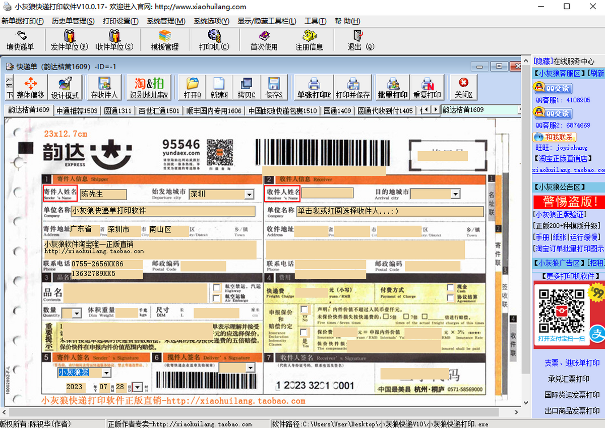Screen dimensions: 605x428
Task: Check the 航空禁运、汽运 checkbox
Action: pos(216,288)
